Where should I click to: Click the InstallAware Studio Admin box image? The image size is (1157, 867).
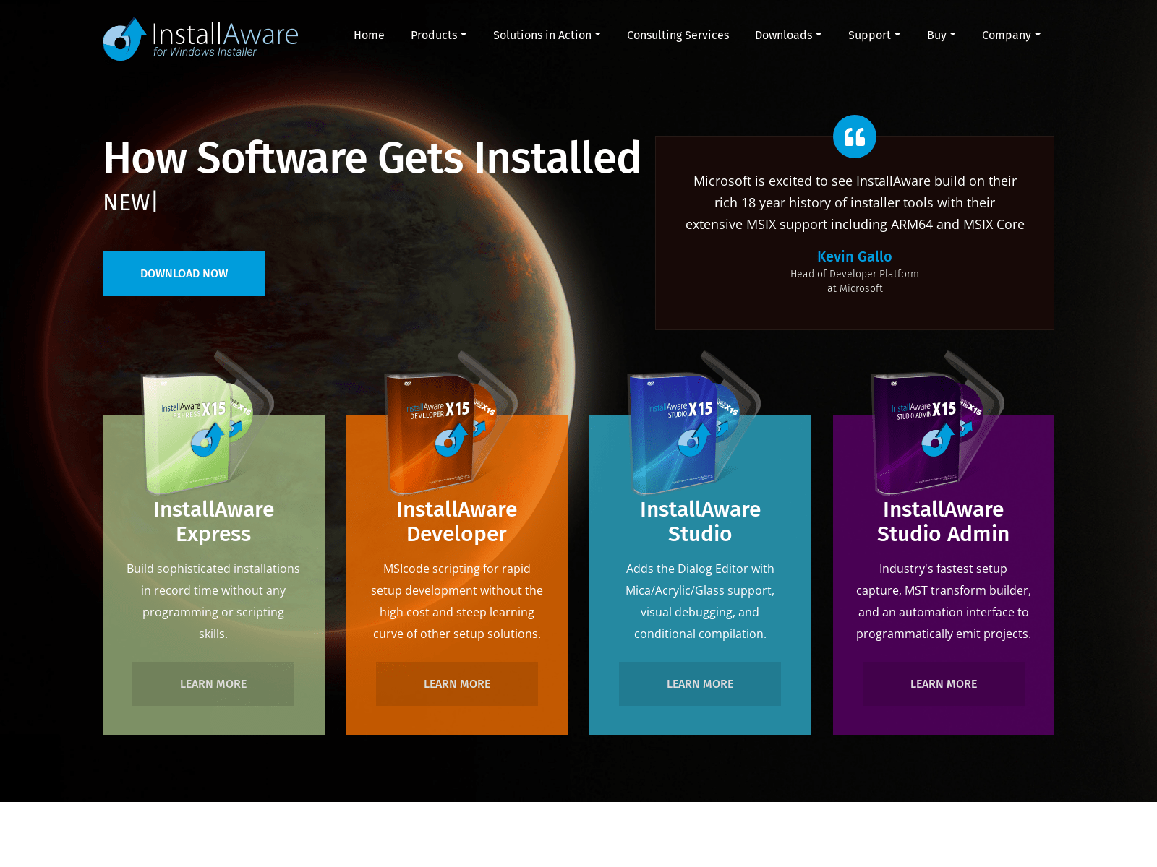tap(939, 423)
